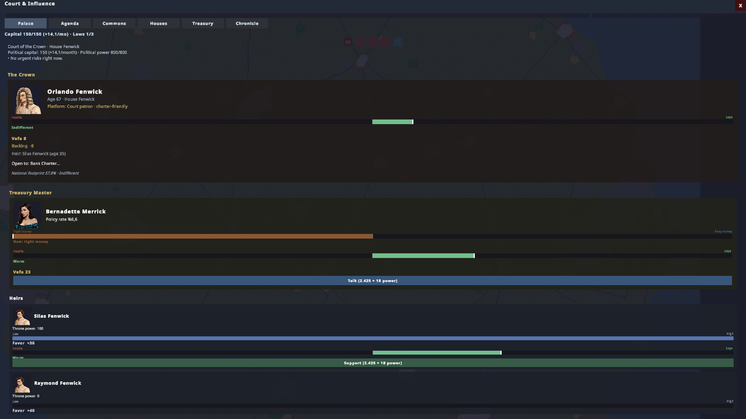Click the Raymond Fenwick name
Screen dimensions: 746x419
pos(58,383)
